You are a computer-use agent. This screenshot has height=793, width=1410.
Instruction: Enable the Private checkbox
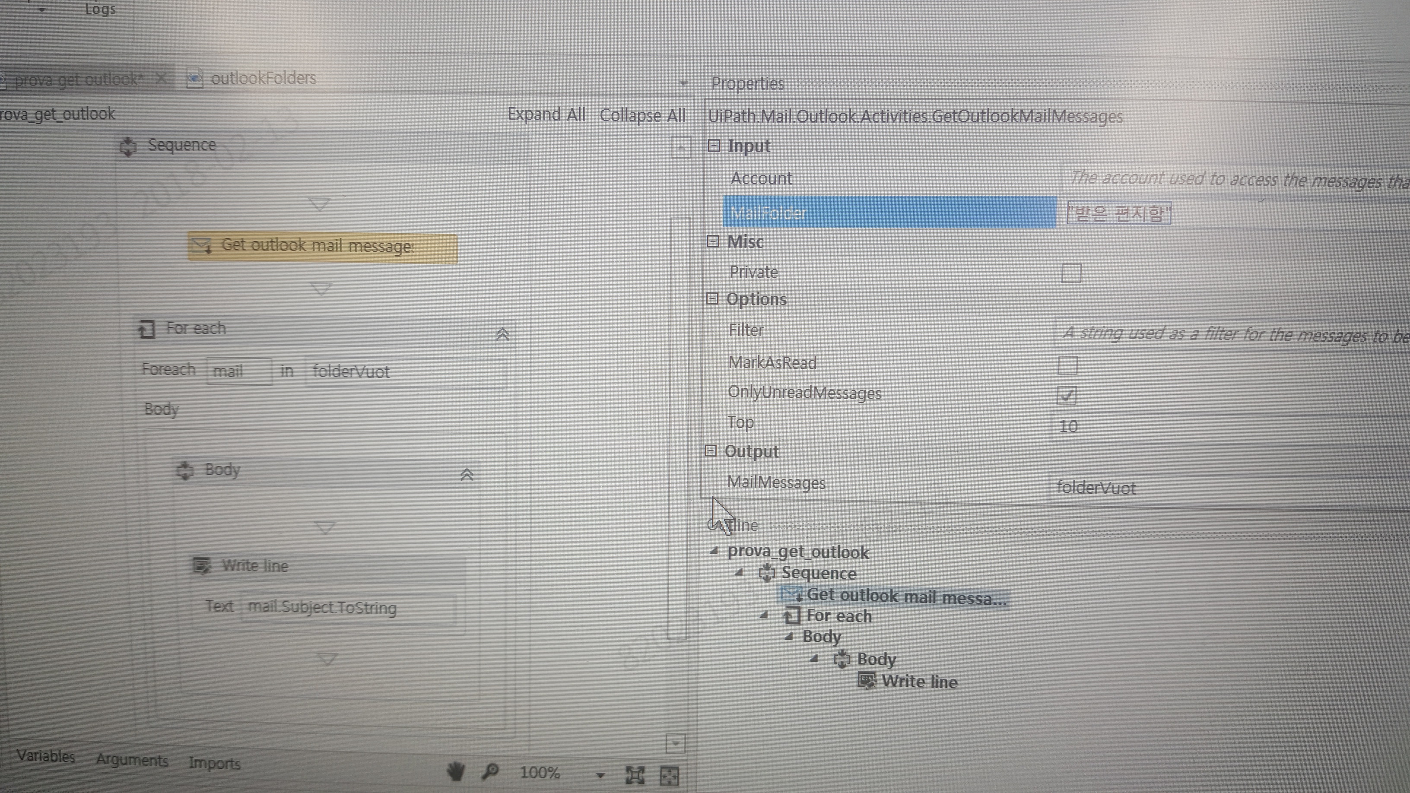tap(1070, 273)
